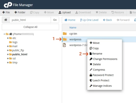136x103 pixels.
Task: Select public_ftp in folder tree
Action: [18, 50]
